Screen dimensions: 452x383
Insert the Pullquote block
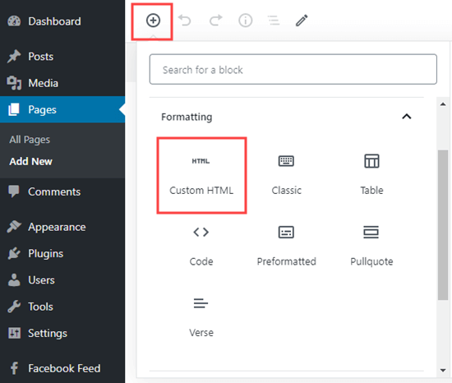click(371, 247)
